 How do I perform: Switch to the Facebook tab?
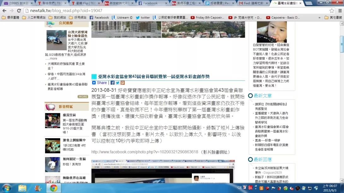point(152,3)
